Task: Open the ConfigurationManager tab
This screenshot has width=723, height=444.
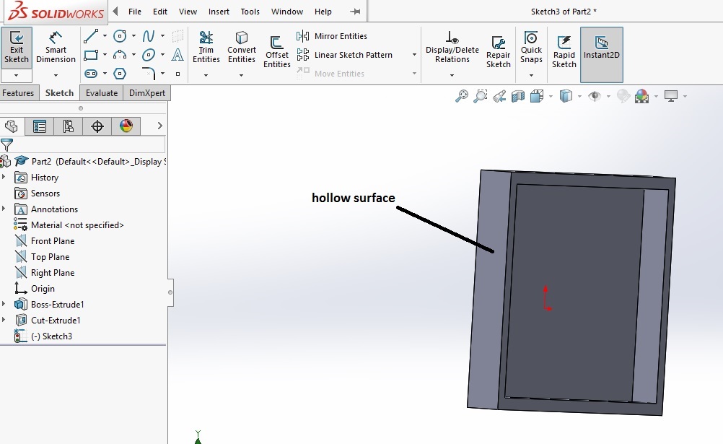Action: [69, 126]
